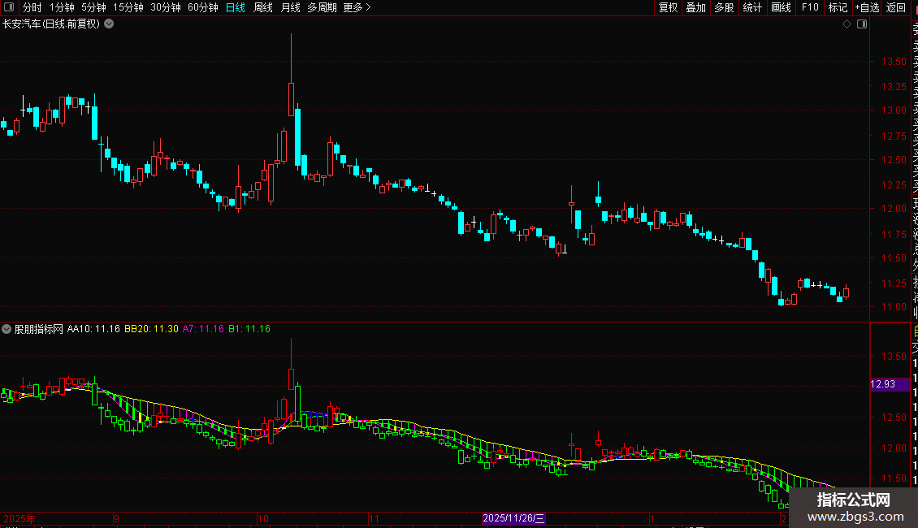Click the 统计 statistics button
This screenshot has height=528, width=918.
[x=752, y=7]
